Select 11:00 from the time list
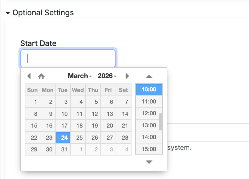Image resolution: width=249 pixels, height=179 pixels. (x=149, y=102)
